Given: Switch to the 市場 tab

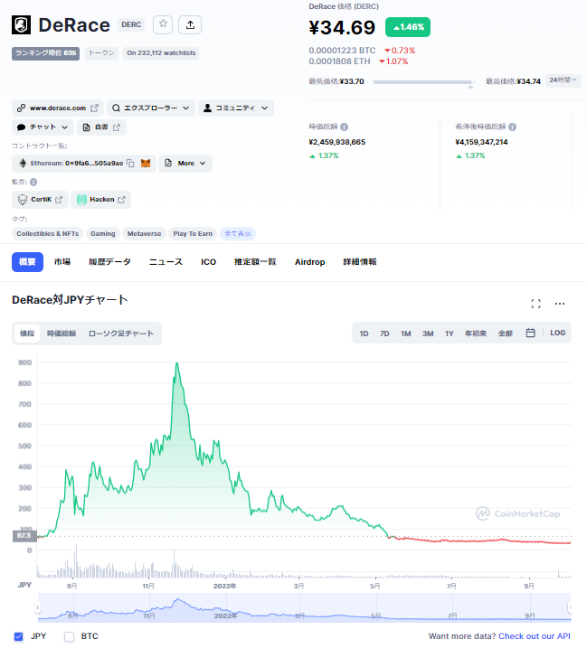Looking at the screenshot, I should pos(62,262).
